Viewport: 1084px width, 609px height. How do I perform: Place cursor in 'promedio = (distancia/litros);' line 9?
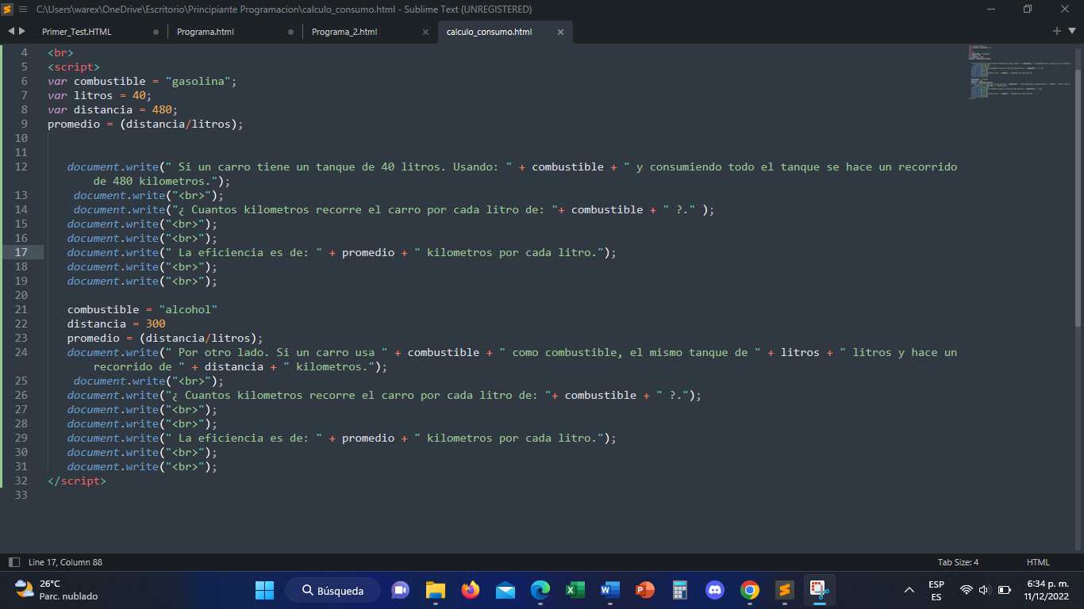click(145, 124)
